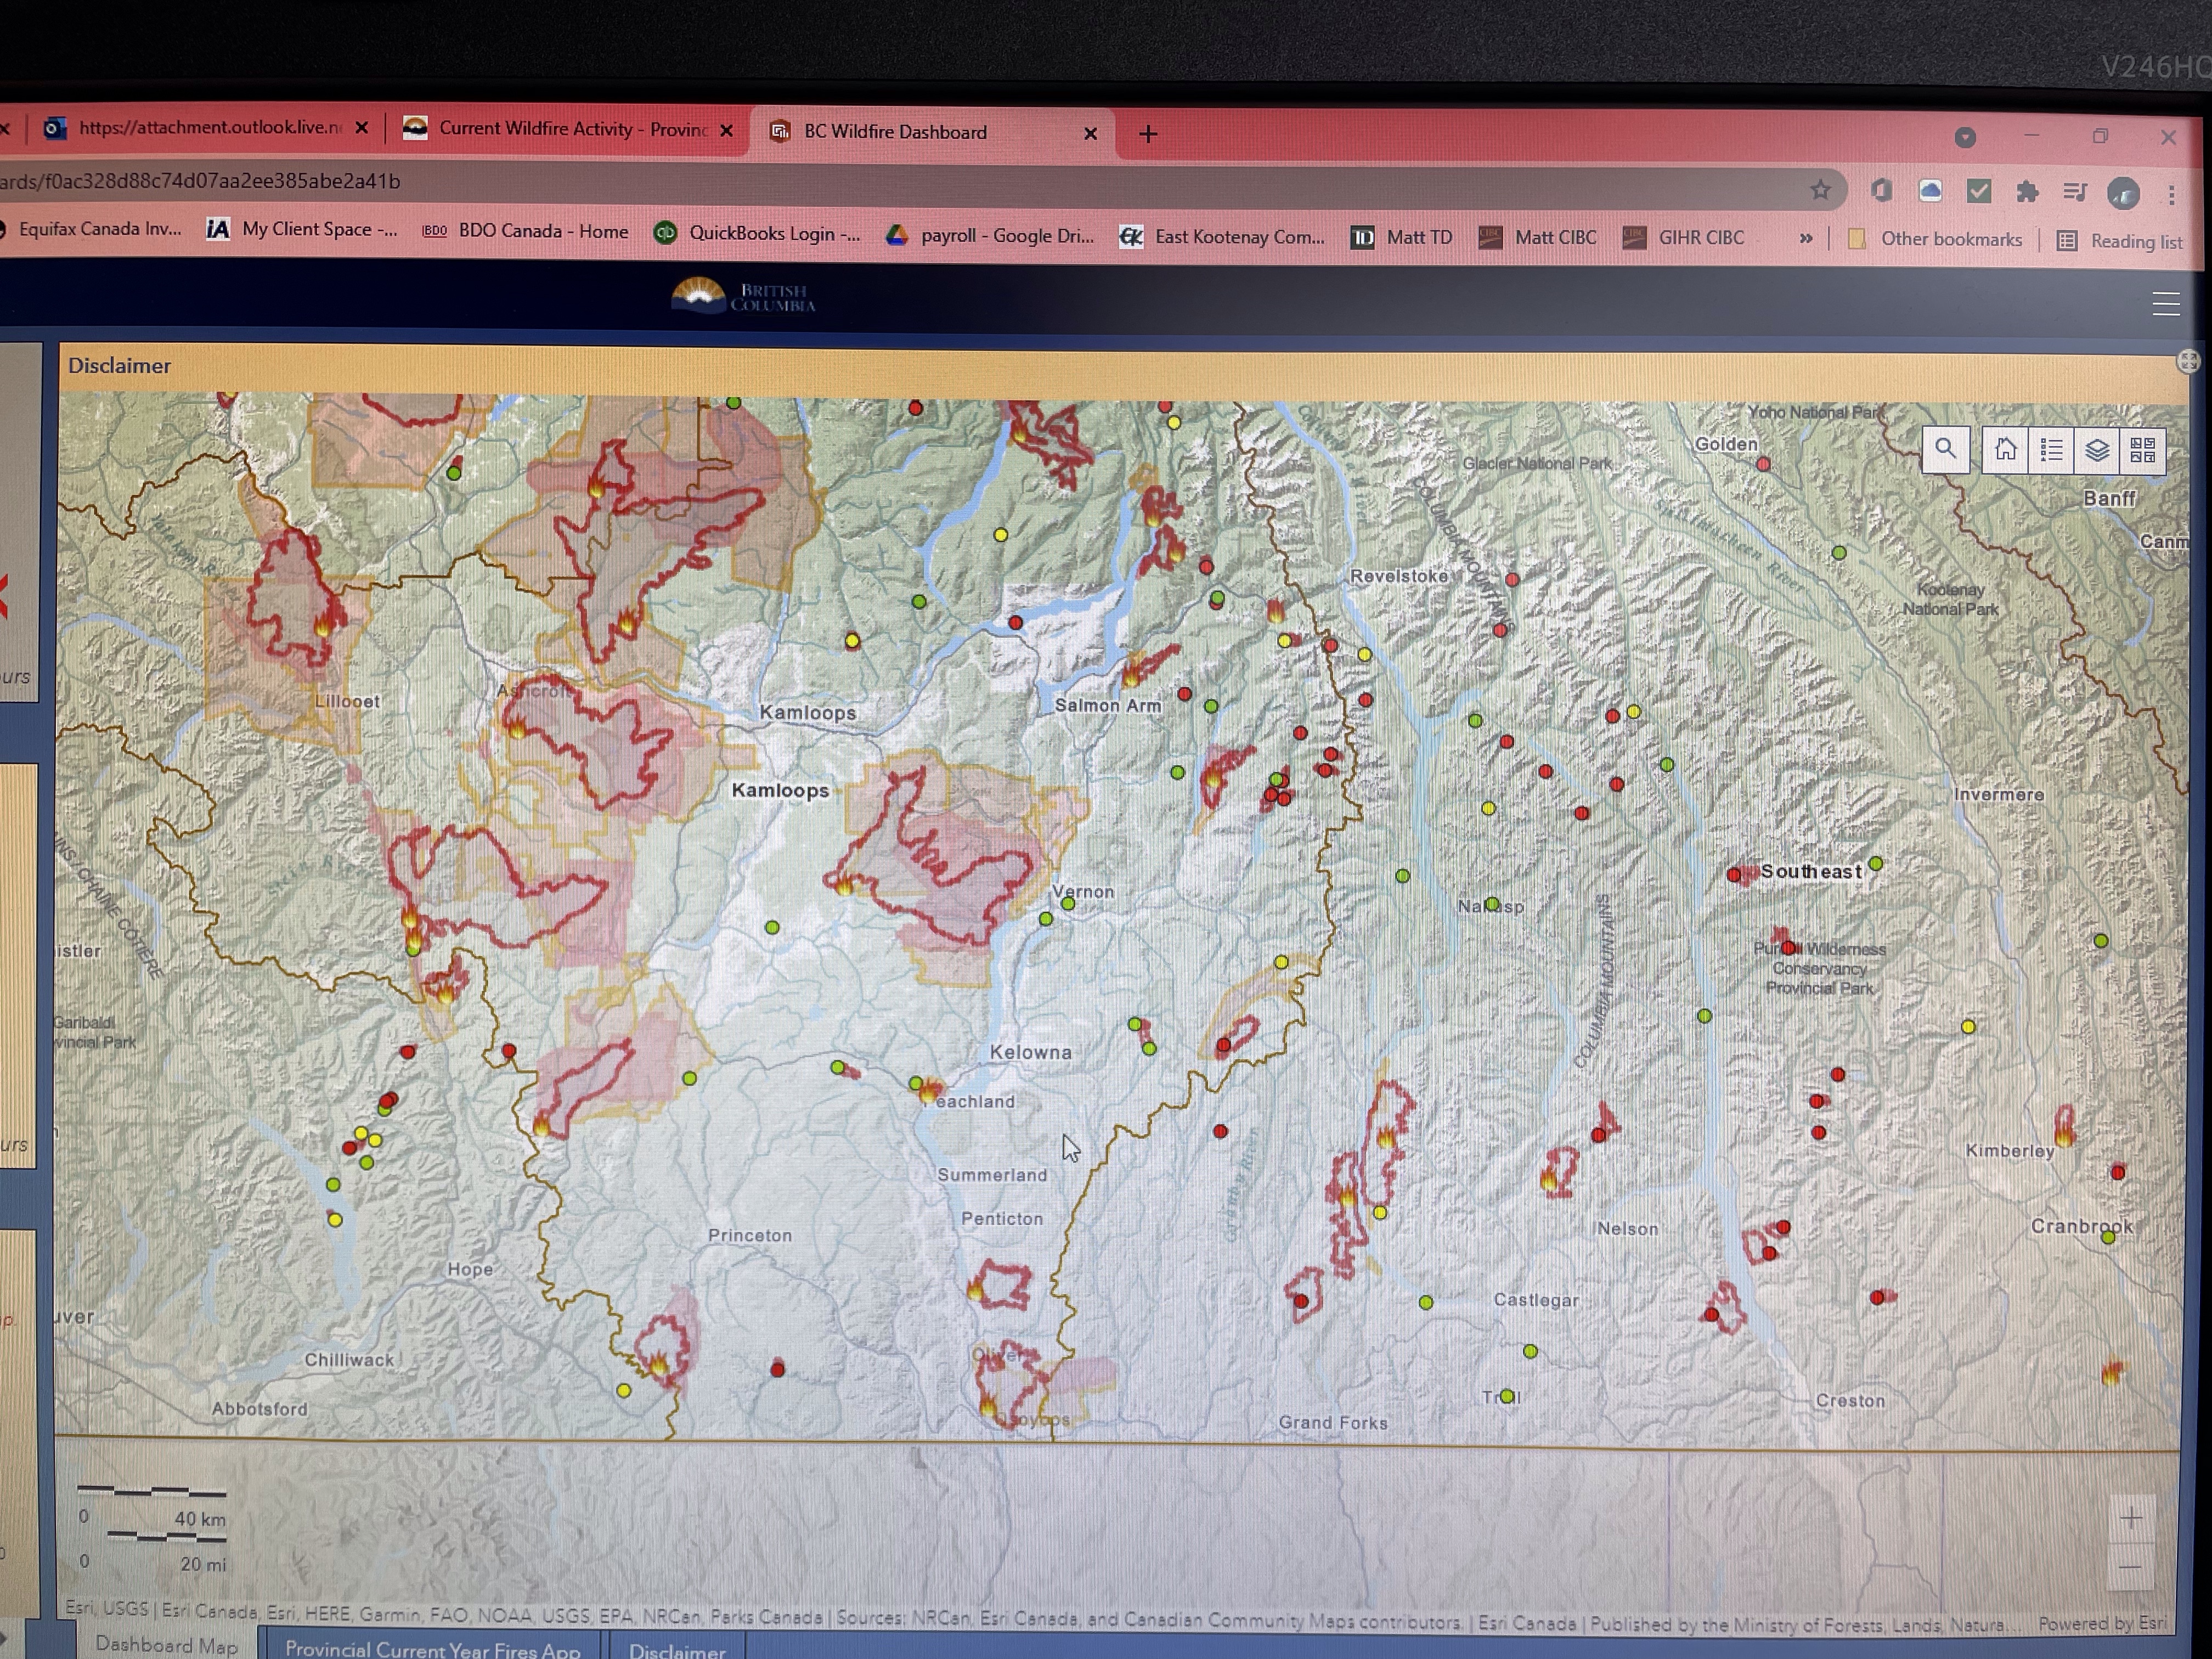Open the basemap gallery grid
Image resolution: width=2212 pixels, height=1659 pixels.
point(2142,452)
